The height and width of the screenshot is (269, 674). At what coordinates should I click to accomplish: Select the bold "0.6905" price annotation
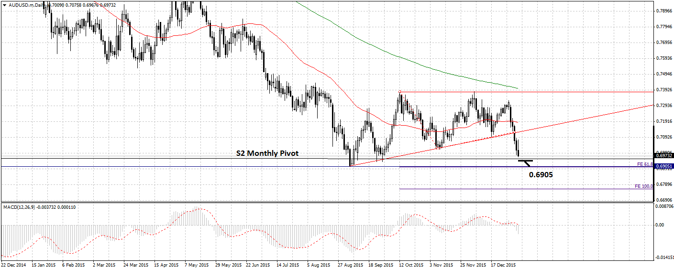click(541, 175)
